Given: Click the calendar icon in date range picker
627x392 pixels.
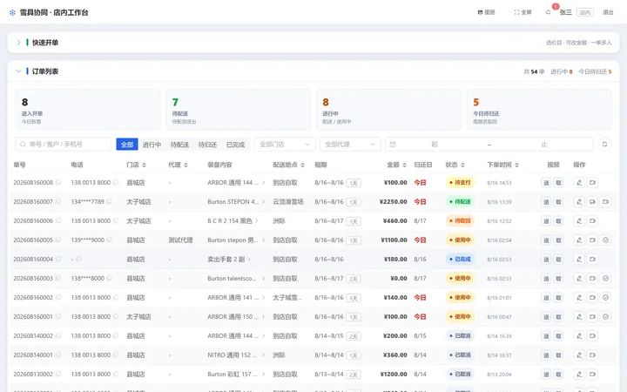Looking at the screenshot, I should tap(393, 145).
